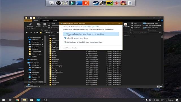Collapse dialog with Menos detalles
The image size is (181, 102).
click(x=70, y=48)
